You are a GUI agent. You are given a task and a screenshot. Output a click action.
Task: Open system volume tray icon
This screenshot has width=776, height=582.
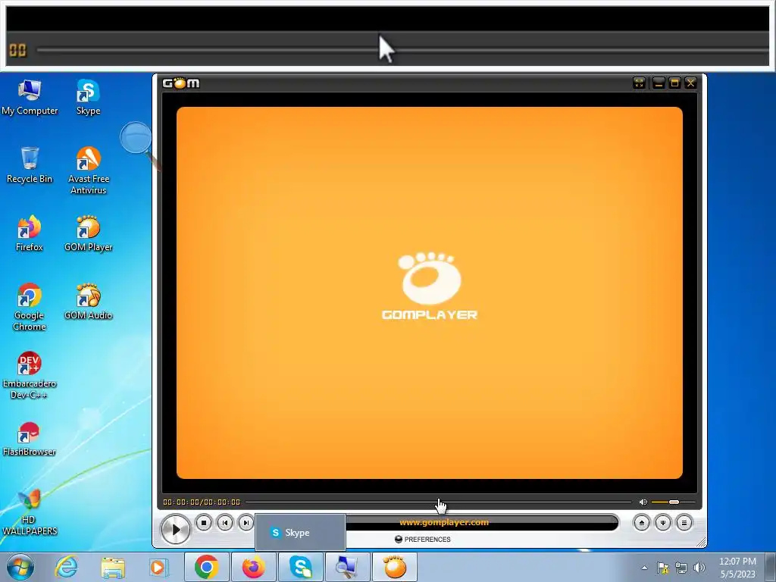coord(699,568)
